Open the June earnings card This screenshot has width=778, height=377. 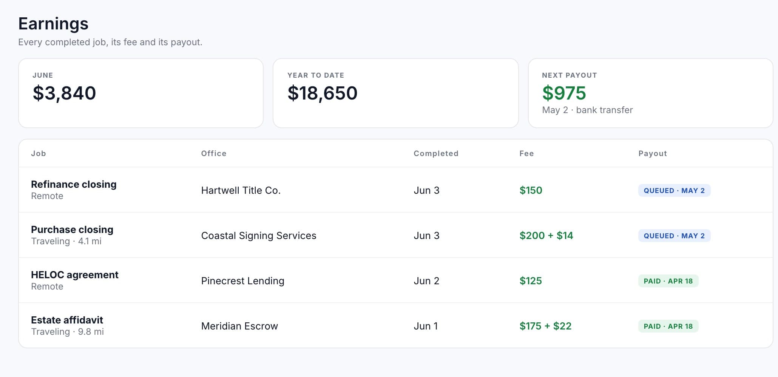[x=141, y=93]
